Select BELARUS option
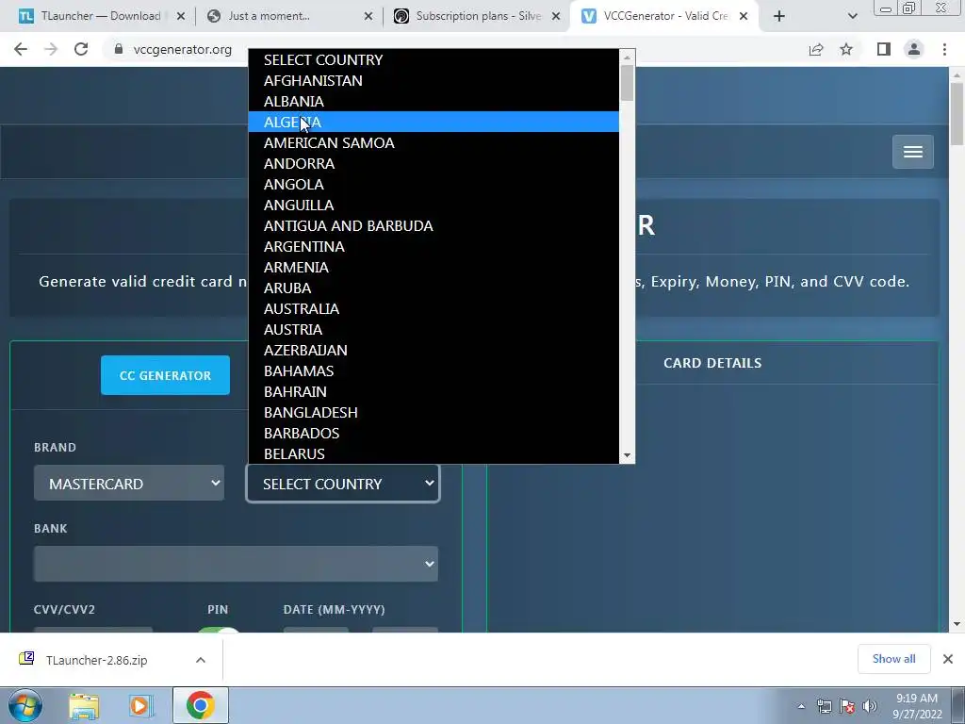This screenshot has height=724, width=965. pos(433,453)
